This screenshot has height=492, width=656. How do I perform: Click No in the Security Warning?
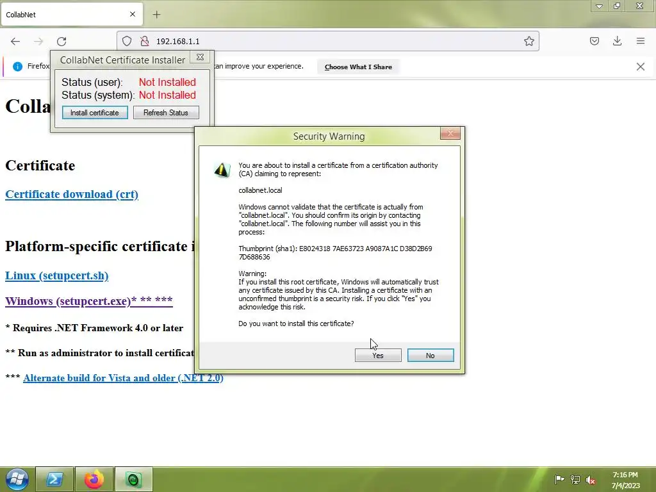pos(430,355)
